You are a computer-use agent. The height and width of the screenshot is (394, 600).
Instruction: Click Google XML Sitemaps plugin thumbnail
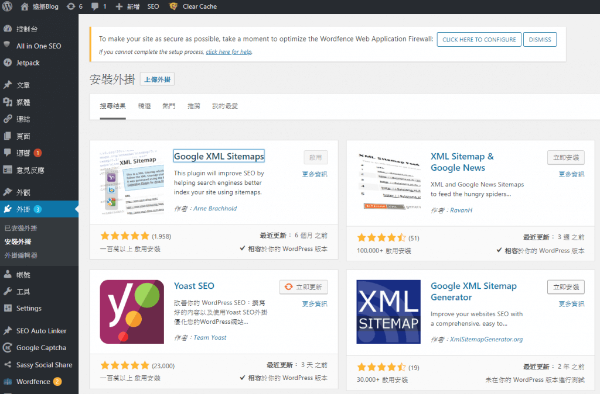point(132,182)
